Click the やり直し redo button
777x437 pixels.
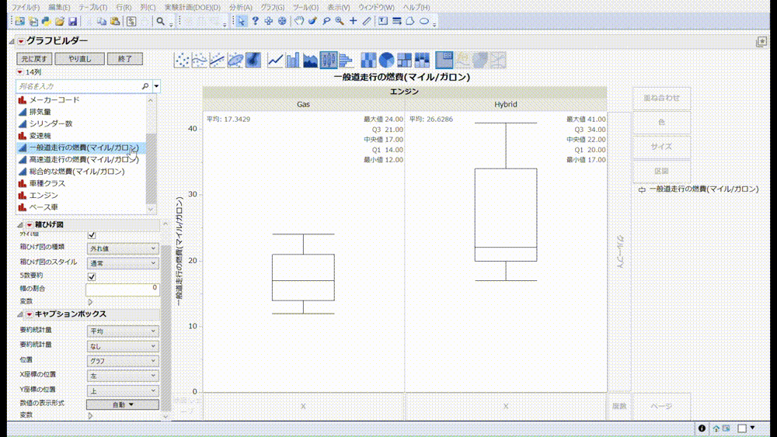tap(80, 59)
